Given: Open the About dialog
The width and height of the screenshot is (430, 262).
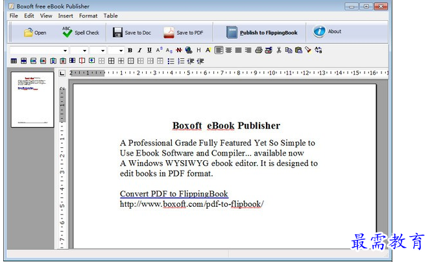Looking at the screenshot, I should (x=327, y=31).
